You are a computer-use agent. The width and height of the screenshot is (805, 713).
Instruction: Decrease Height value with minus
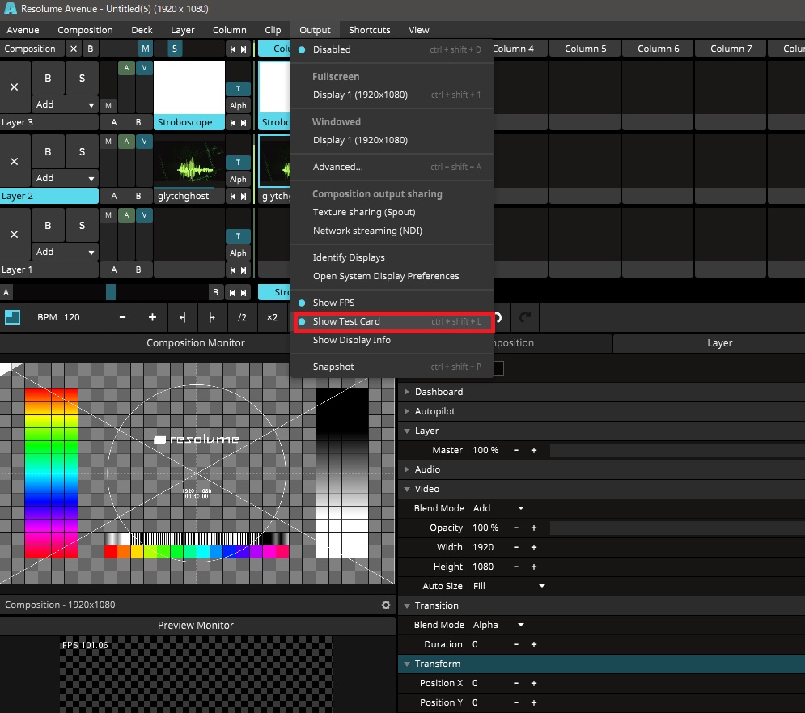tap(516, 567)
